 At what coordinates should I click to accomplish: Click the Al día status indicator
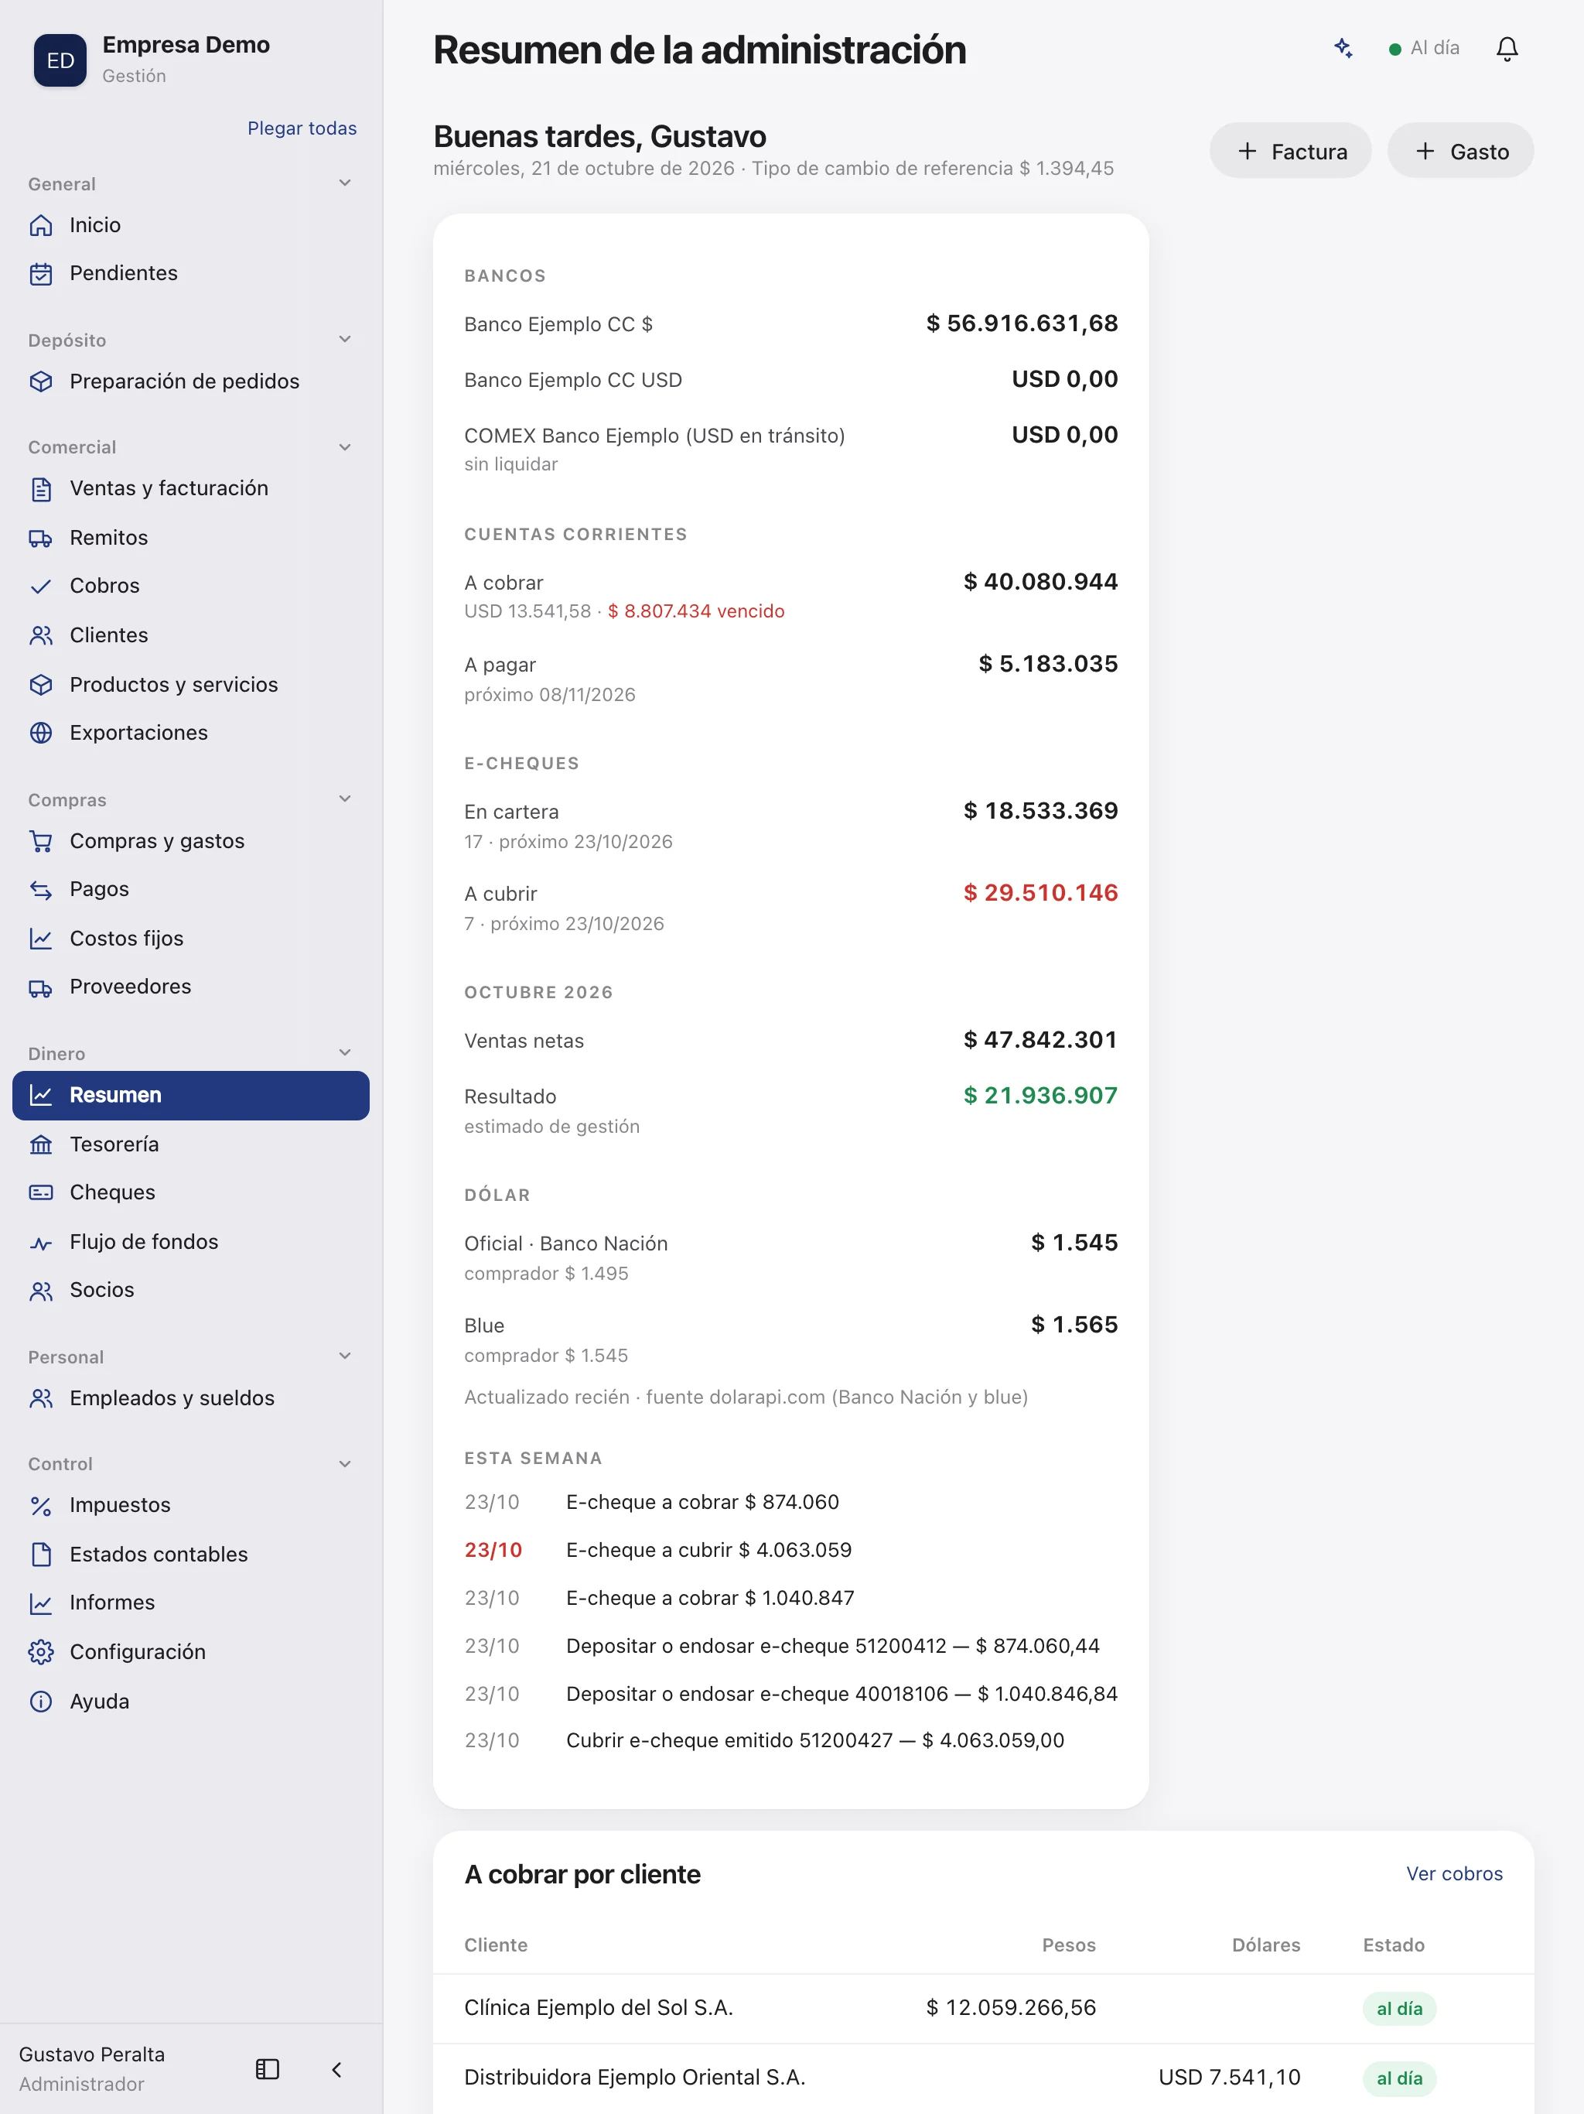(1423, 48)
